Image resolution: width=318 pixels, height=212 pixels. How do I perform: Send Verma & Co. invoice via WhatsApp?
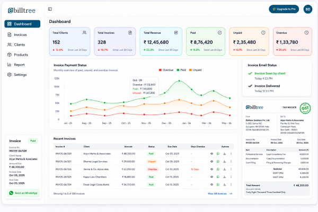pyautogui.click(x=218, y=169)
